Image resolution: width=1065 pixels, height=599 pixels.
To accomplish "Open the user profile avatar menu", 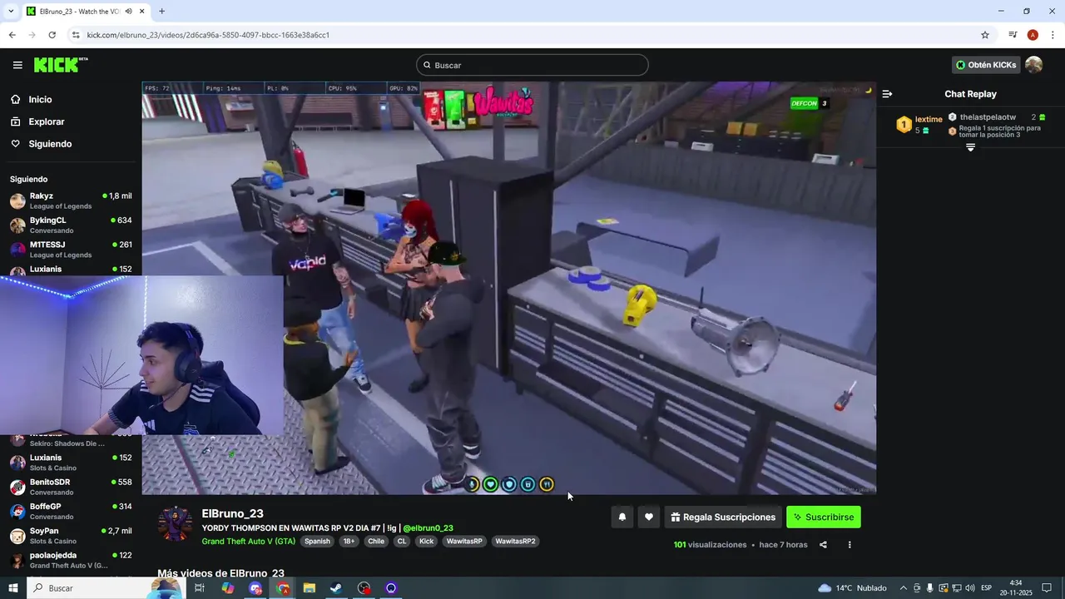I will click(1033, 65).
